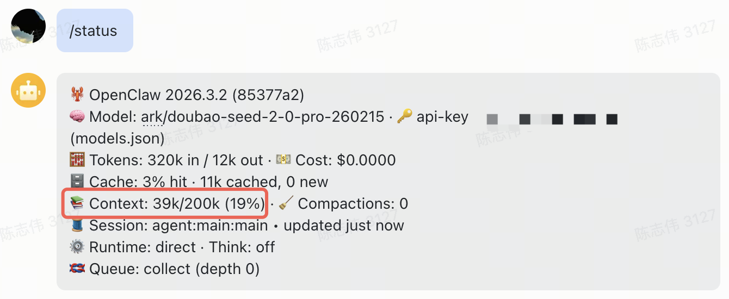Click the lobster icon beside OpenClaw
The height and width of the screenshot is (299, 729).
[77, 95]
